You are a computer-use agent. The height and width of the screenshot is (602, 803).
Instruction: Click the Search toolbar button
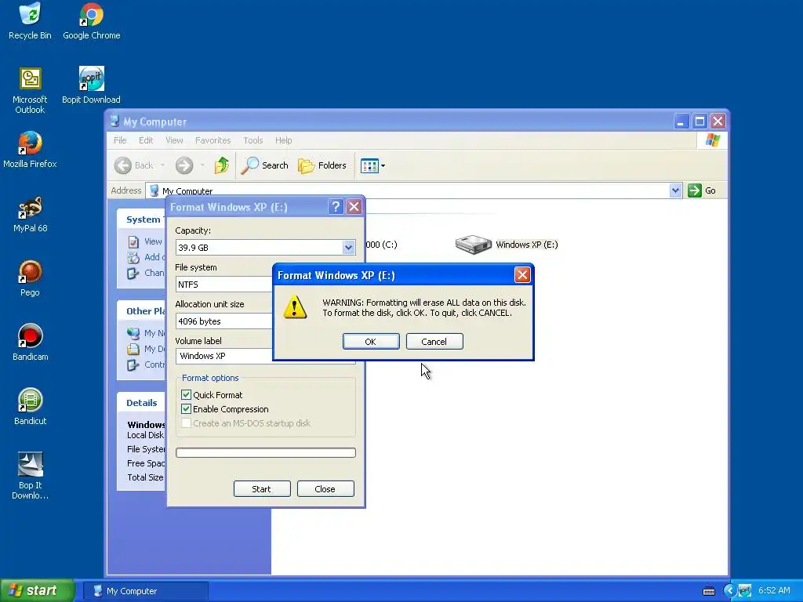coord(264,165)
